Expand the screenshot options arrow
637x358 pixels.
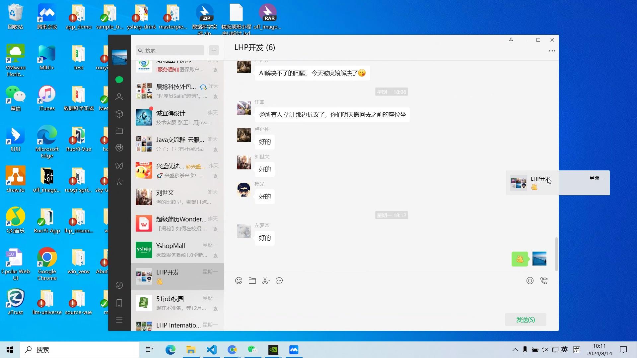269,281
